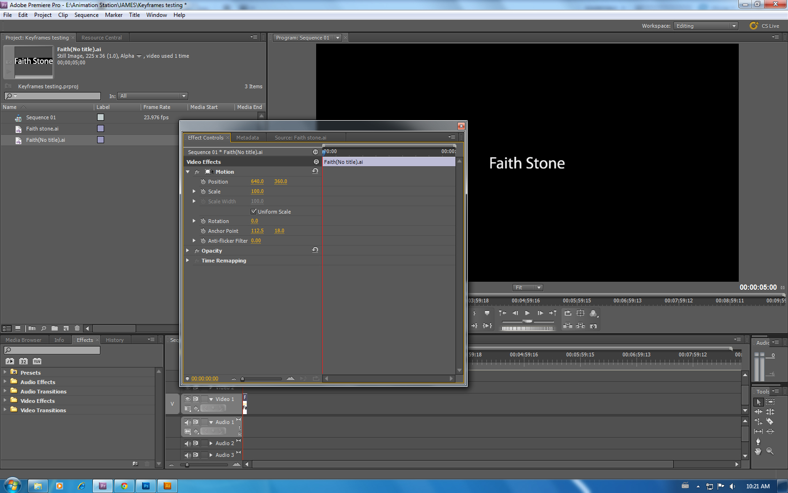Open the Marker menu
788x493 pixels.
pyautogui.click(x=114, y=15)
